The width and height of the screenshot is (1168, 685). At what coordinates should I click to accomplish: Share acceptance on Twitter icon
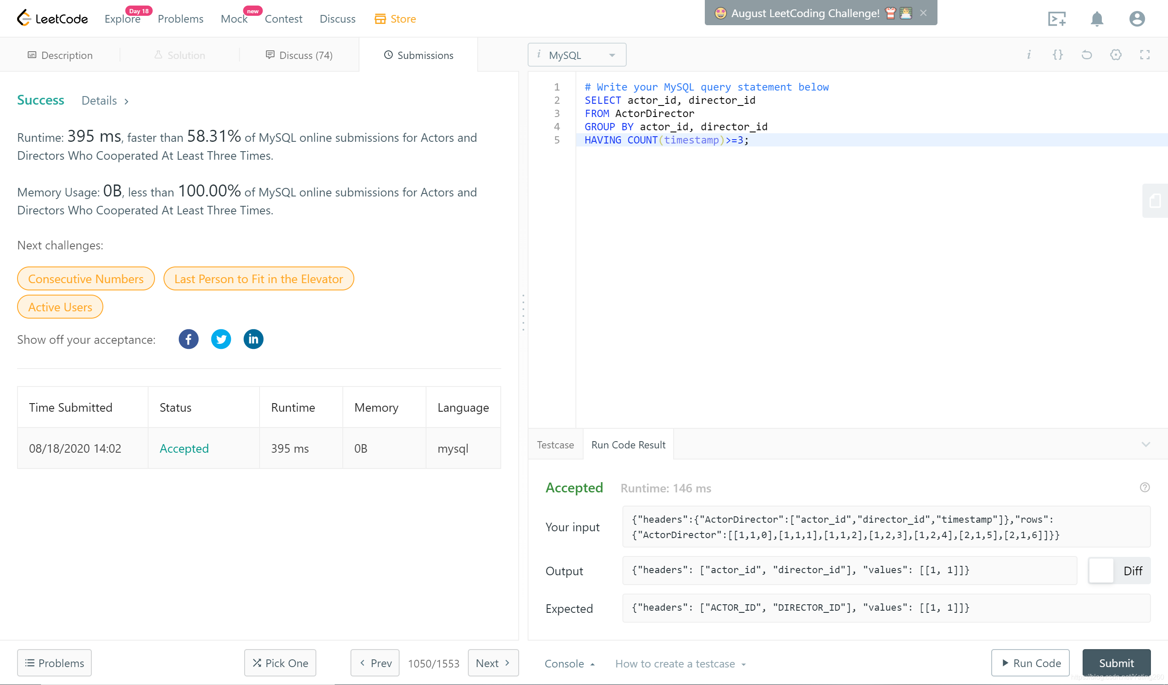(221, 339)
